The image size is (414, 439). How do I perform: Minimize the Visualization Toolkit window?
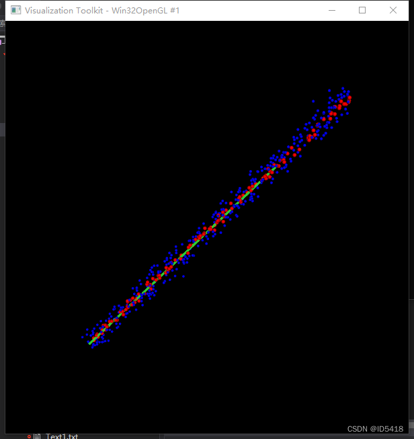click(x=332, y=10)
